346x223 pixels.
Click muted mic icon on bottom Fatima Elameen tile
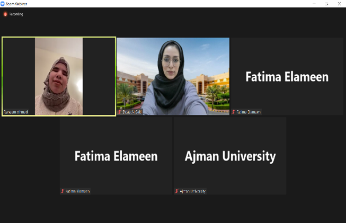(63, 191)
